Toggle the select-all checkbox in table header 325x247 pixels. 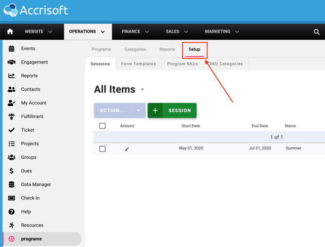click(102, 126)
